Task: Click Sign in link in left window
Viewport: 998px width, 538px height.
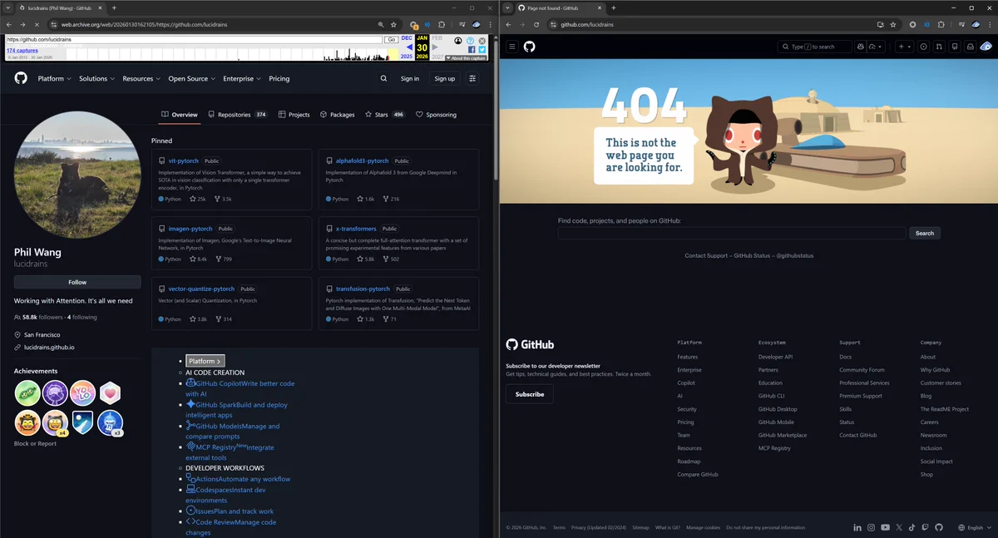Action: 410,78
